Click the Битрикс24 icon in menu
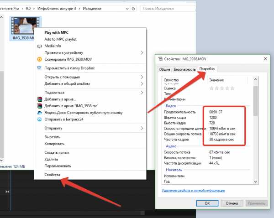274x218 pixels. [x=40, y=119]
